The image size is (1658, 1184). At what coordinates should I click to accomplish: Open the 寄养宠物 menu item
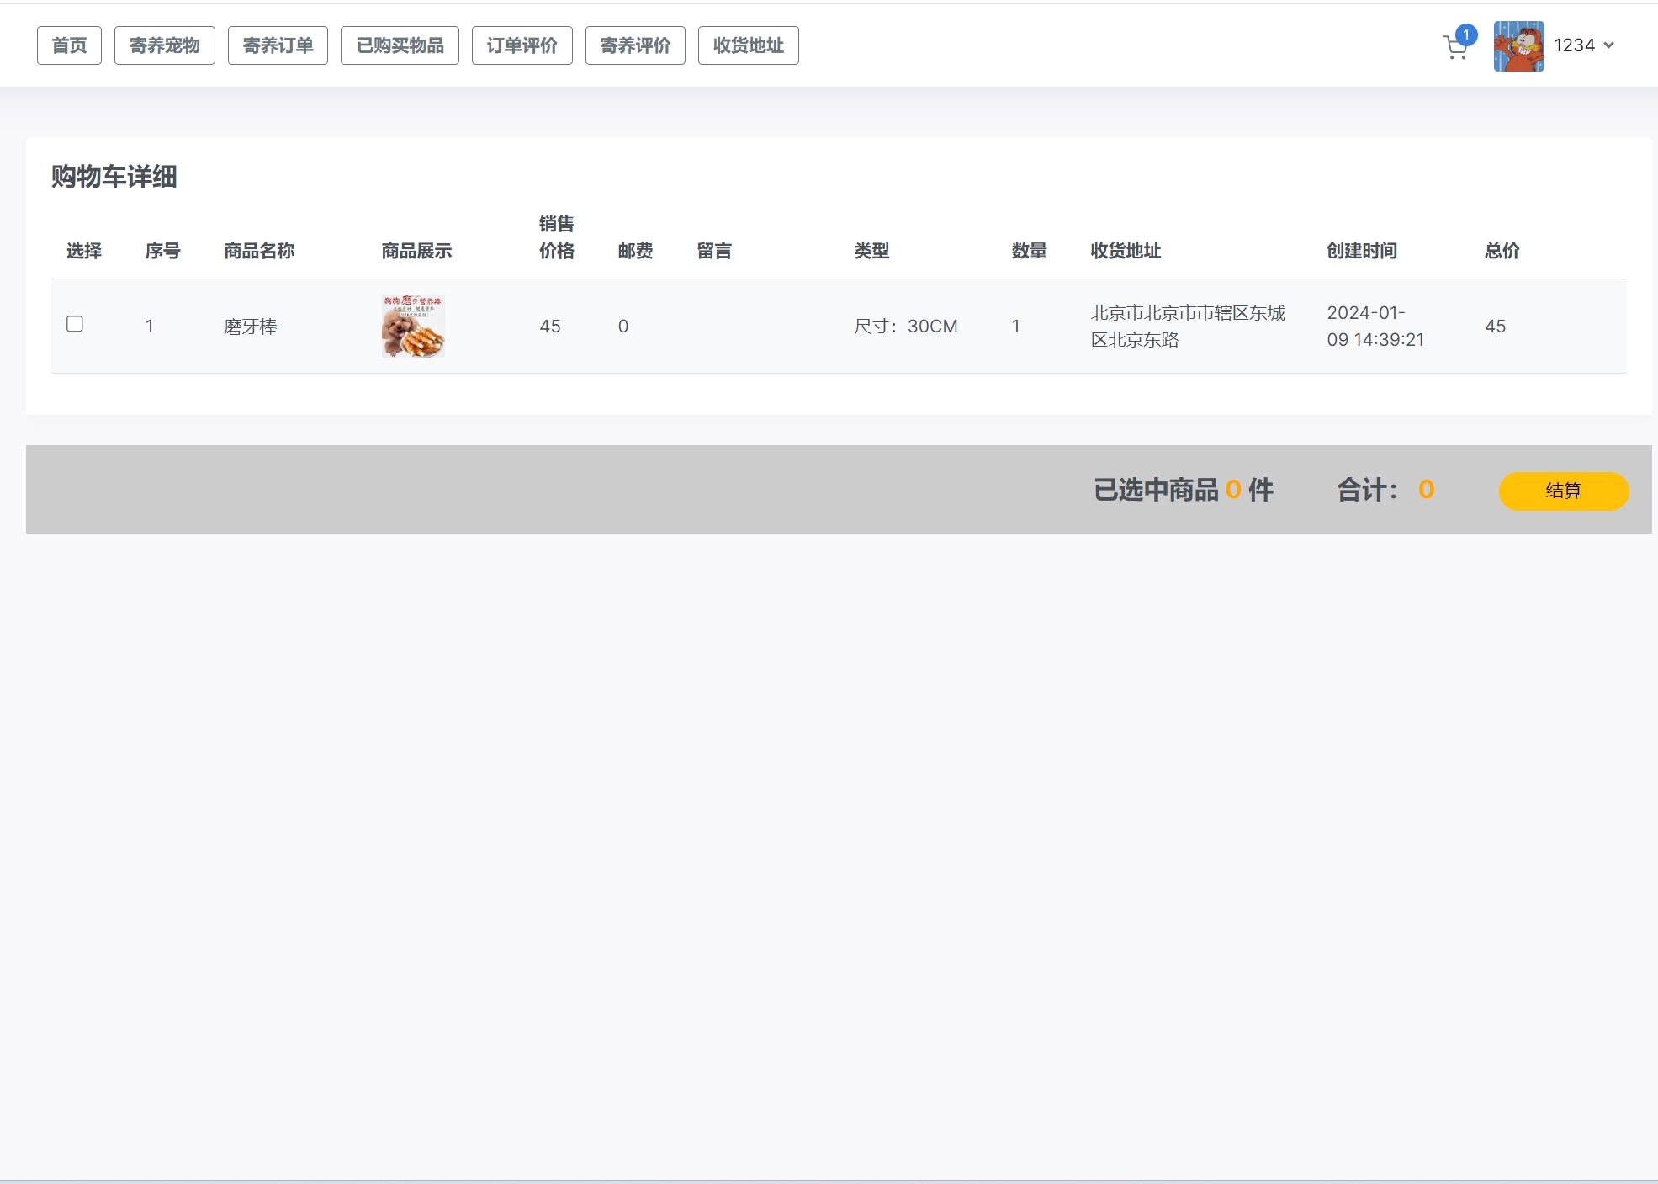tap(164, 45)
